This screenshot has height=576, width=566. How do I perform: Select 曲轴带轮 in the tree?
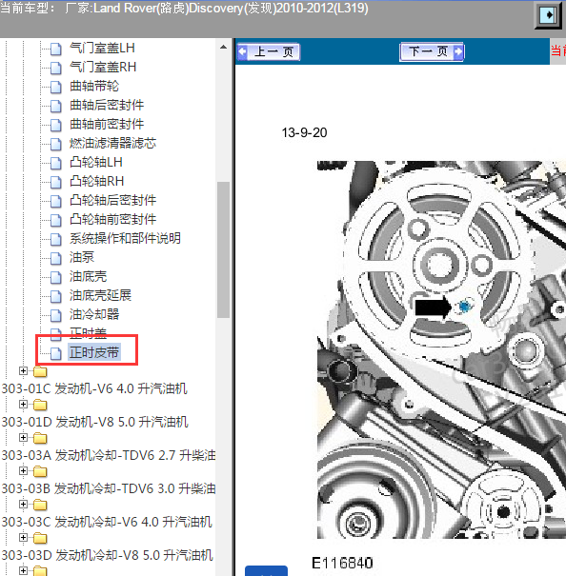tap(94, 87)
